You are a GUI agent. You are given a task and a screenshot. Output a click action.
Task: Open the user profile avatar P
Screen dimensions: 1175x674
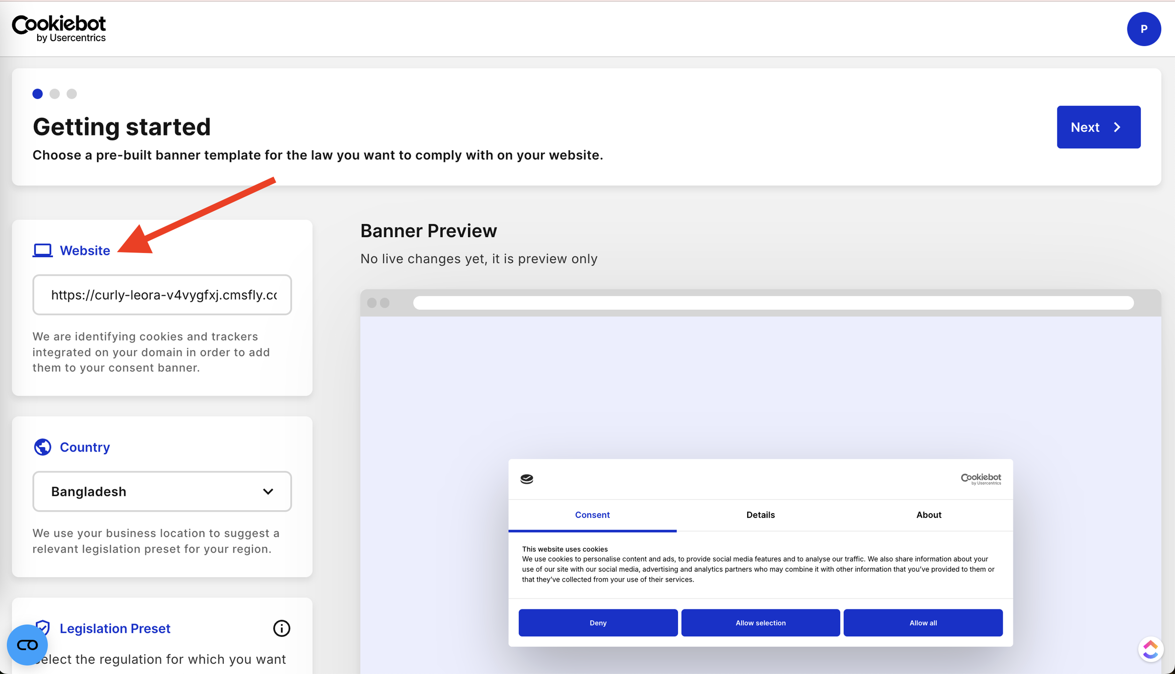click(1144, 29)
